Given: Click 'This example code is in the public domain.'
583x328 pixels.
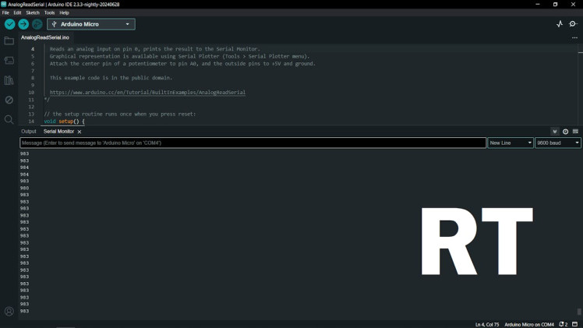Looking at the screenshot, I should coord(111,78).
